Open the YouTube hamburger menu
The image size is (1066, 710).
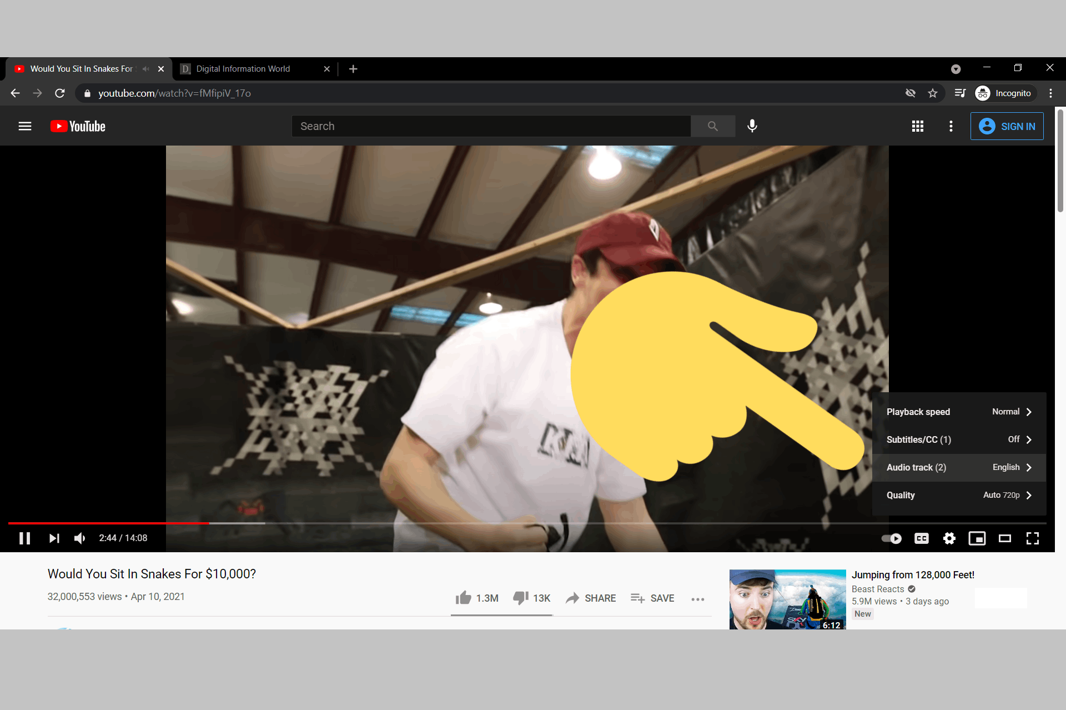[25, 126]
